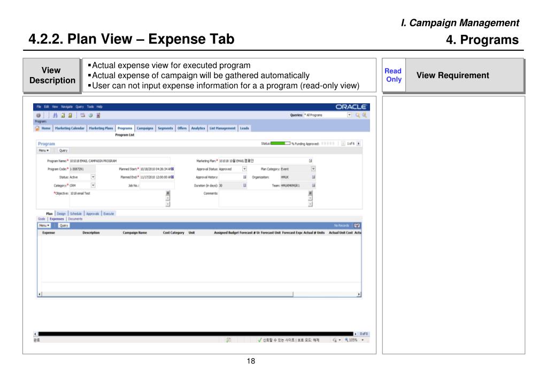
Task: Click the Actual Unit Cost column header
Action: (341, 233)
